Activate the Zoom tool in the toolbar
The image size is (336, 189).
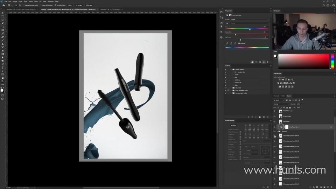pyautogui.click(x=2, y=81)
